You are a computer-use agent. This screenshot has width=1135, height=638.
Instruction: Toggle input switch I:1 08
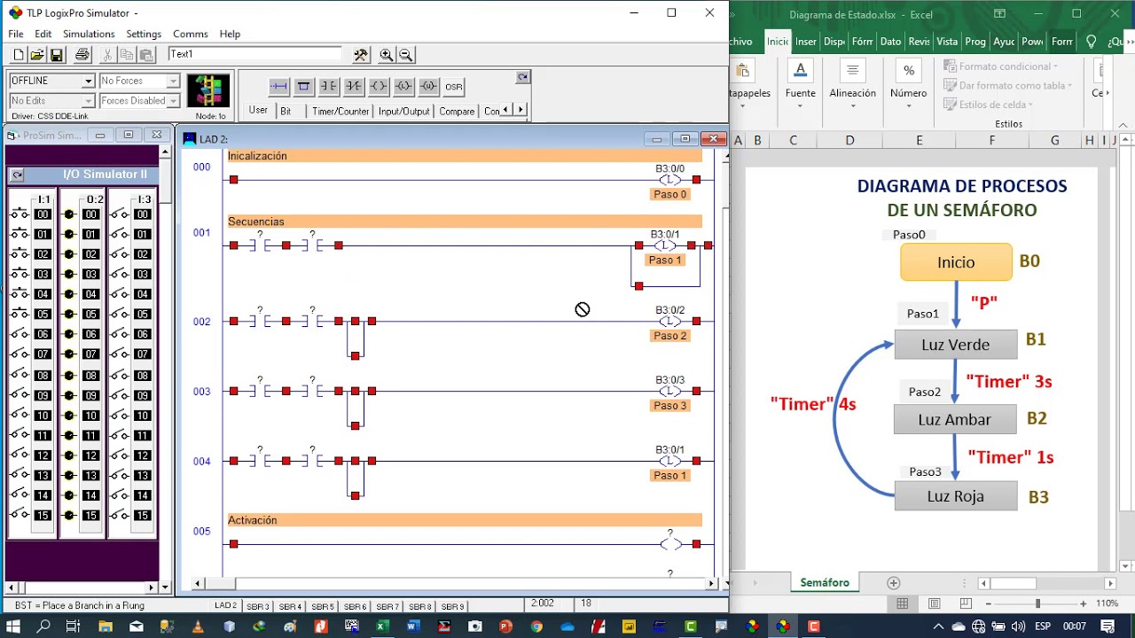pyautogui.click(x=20, y=375)
